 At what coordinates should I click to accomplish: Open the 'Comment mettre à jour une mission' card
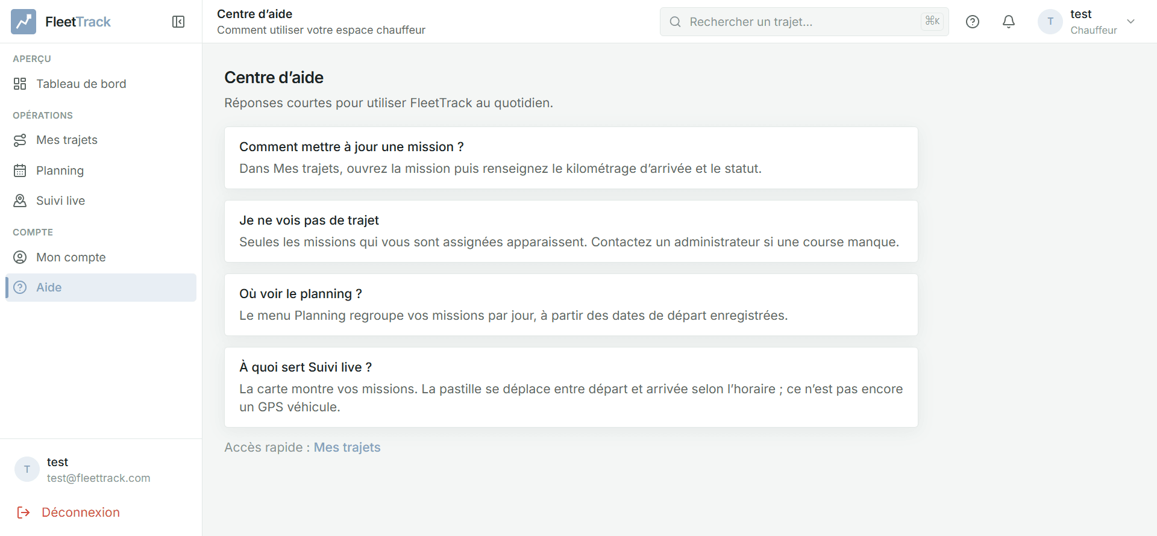tap(571, 158)
